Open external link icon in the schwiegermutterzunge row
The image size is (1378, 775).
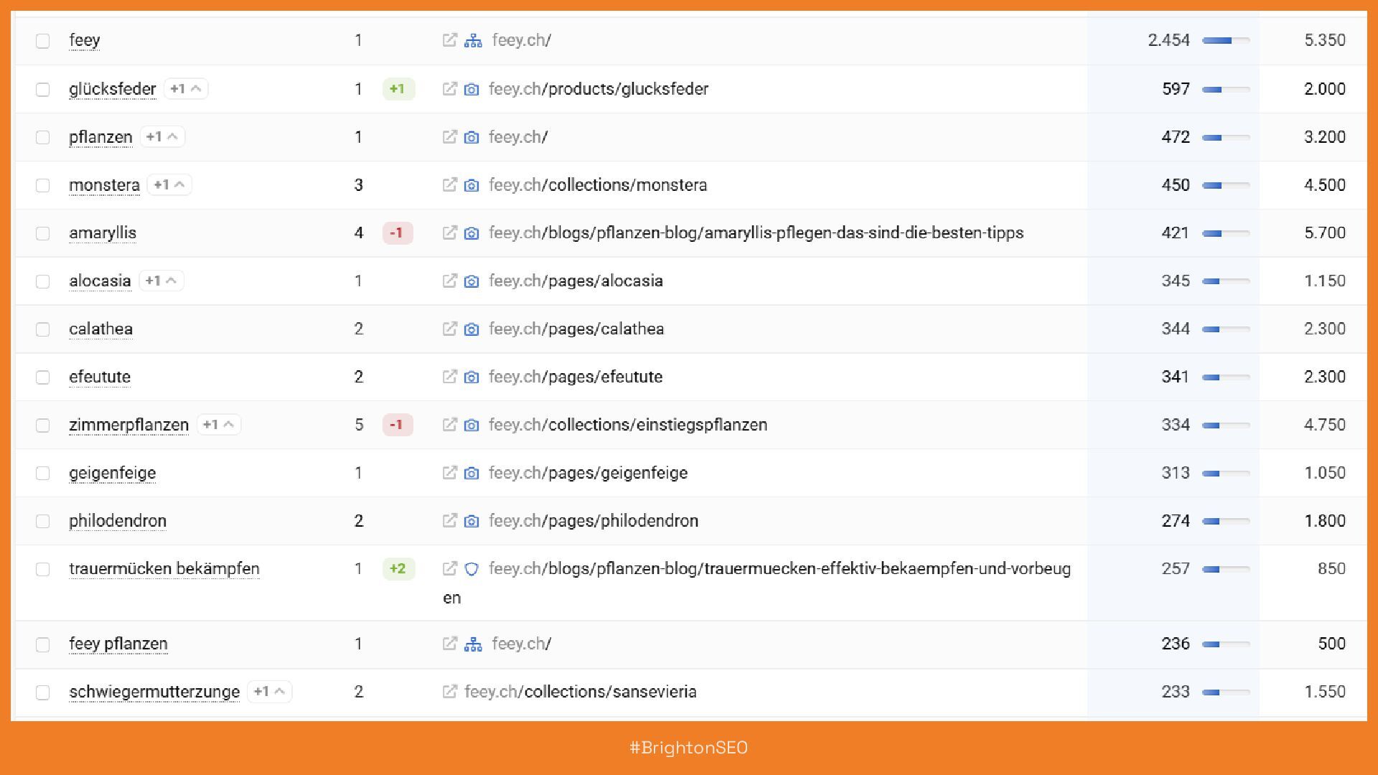point(449,692)
